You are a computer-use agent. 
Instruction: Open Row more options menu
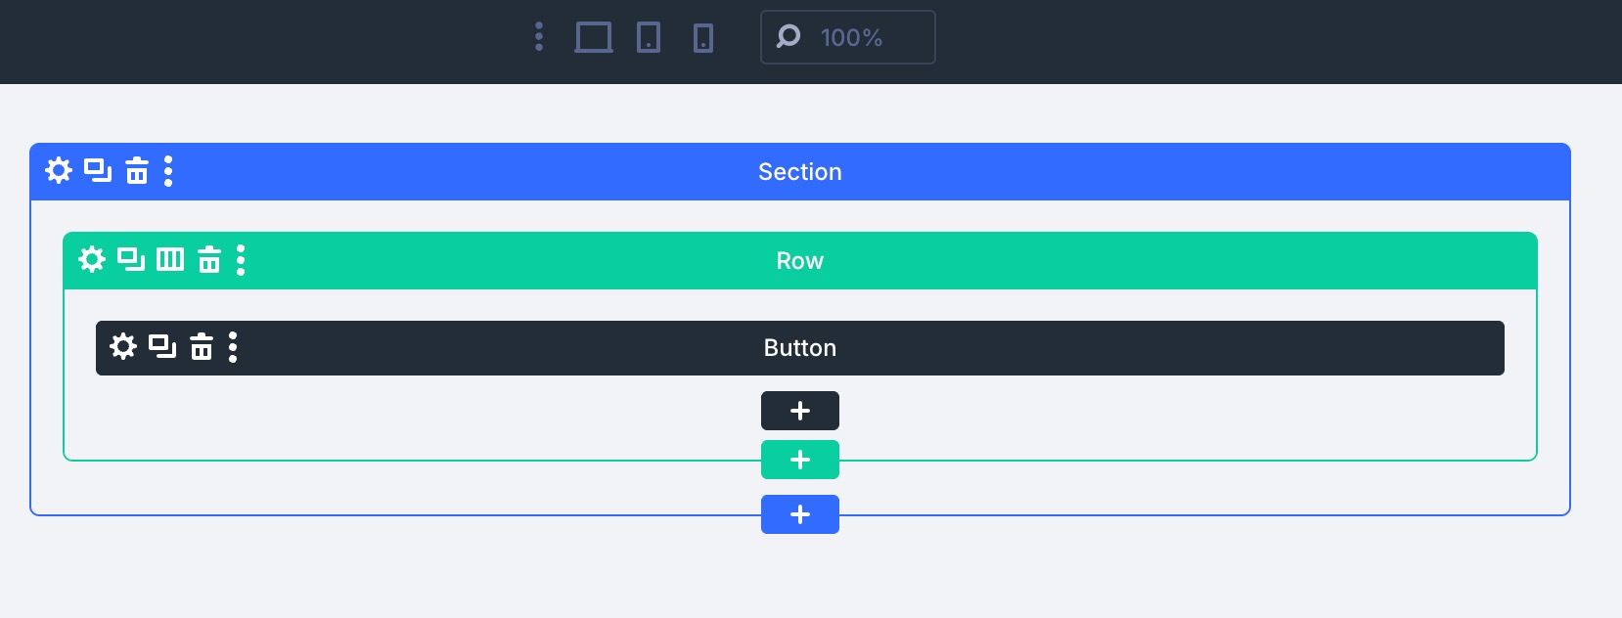(241, 259)
